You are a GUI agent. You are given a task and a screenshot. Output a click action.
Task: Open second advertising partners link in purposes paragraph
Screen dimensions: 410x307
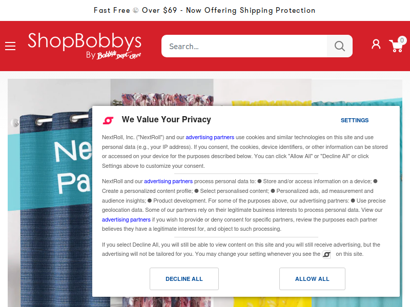coord(169,181)
